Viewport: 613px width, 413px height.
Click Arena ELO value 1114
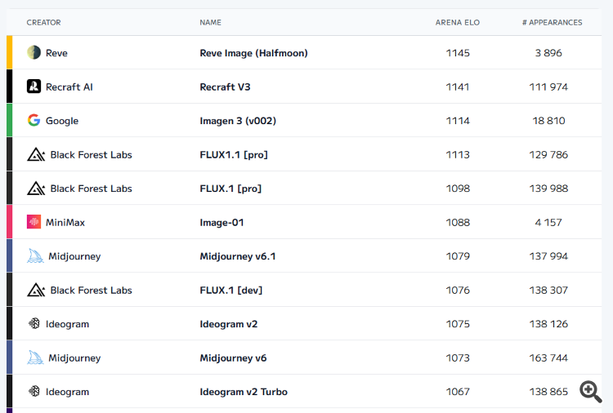pyautogui.click(x=458, y=121)
